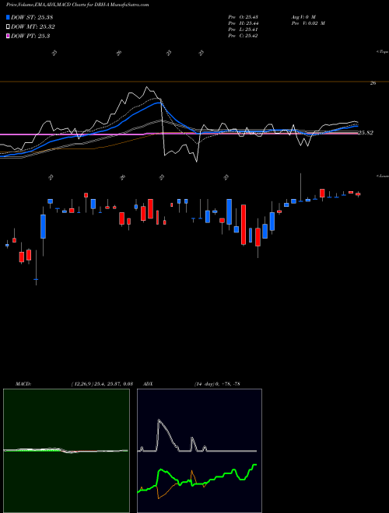Click the 'Pre O: 25.43' open value

244,17
